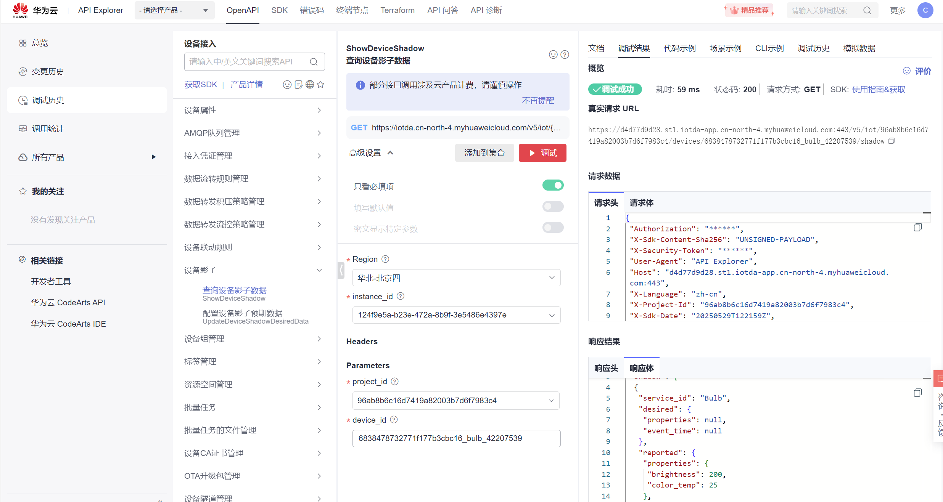
Task: Switch to the SDK top tab
Action: 279,10
